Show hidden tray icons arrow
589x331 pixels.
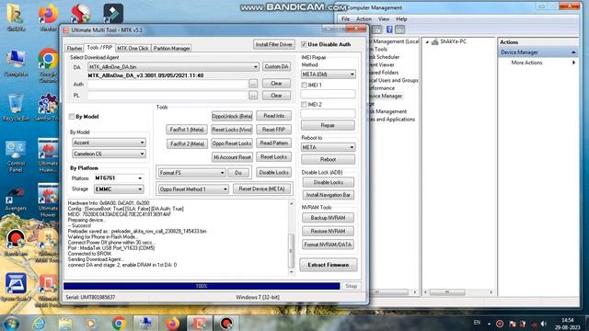489,324
